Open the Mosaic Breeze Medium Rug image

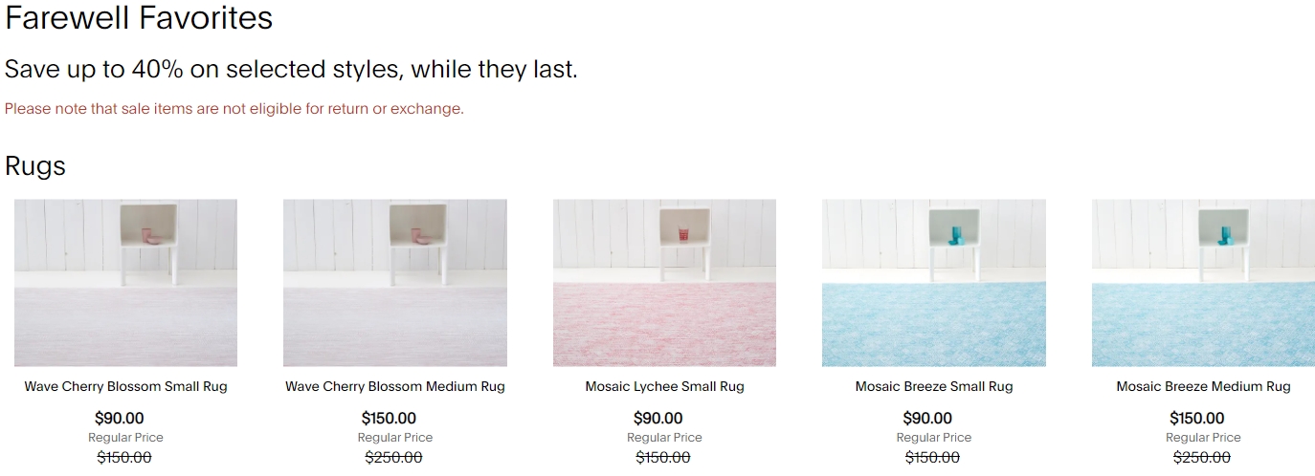click(1203, 283)
